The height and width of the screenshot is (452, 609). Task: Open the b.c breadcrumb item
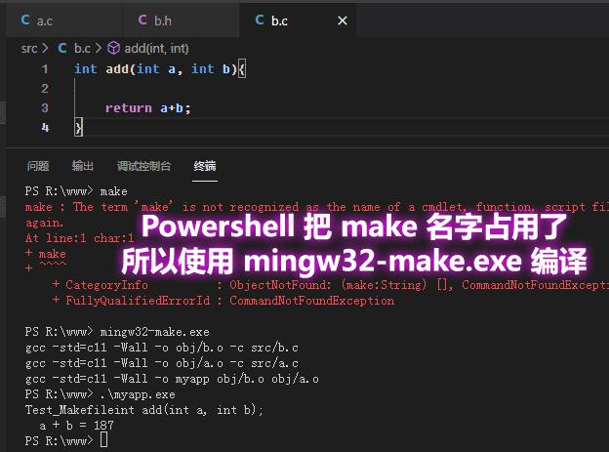click(x=82, y=49)
